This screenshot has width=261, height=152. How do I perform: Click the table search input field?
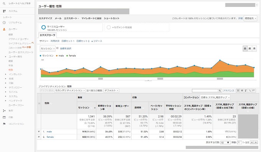[x=205, y=90]
